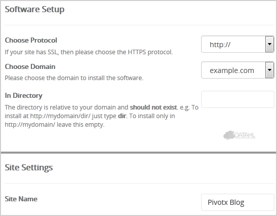
Task: Click the Site Name field containing Pivotx Blog
Action: pyautogui.click(x=238, y=202)
